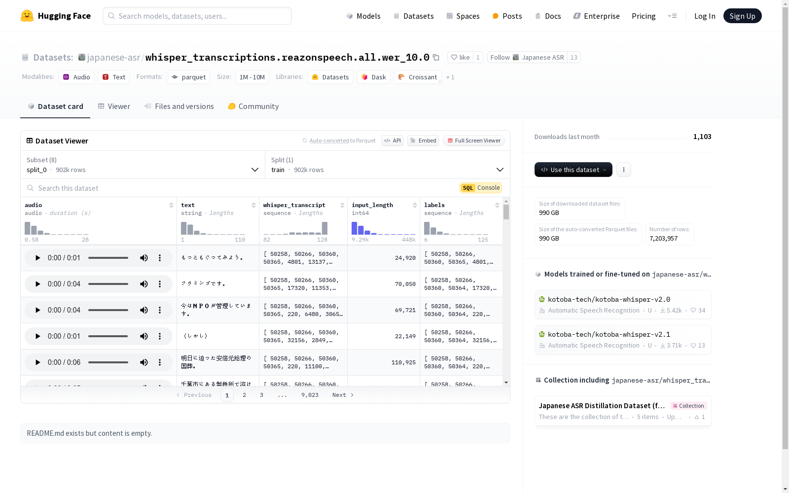Screen dimensions: 789x493
Task: Open kotoba-tech/kotoba-whisper-v2.0 model card
Action: pos(623,305)
